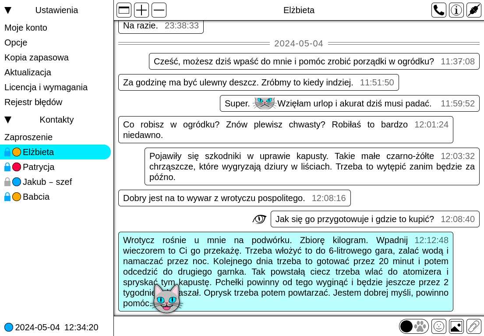The width and height of the screenshot is (484, 336).
Task: Click the Kontakty heading text
Action: pos(57,120)
